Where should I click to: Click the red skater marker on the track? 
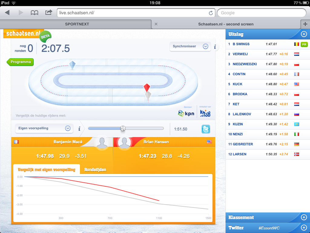[147, 88]
